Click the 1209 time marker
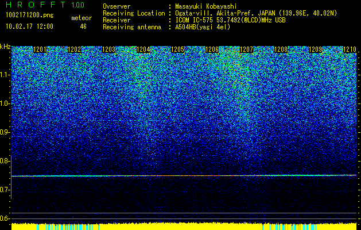Image resolution: width=361 pixels, height=230 pixels. pyautogui.click(x=315, y=49)
